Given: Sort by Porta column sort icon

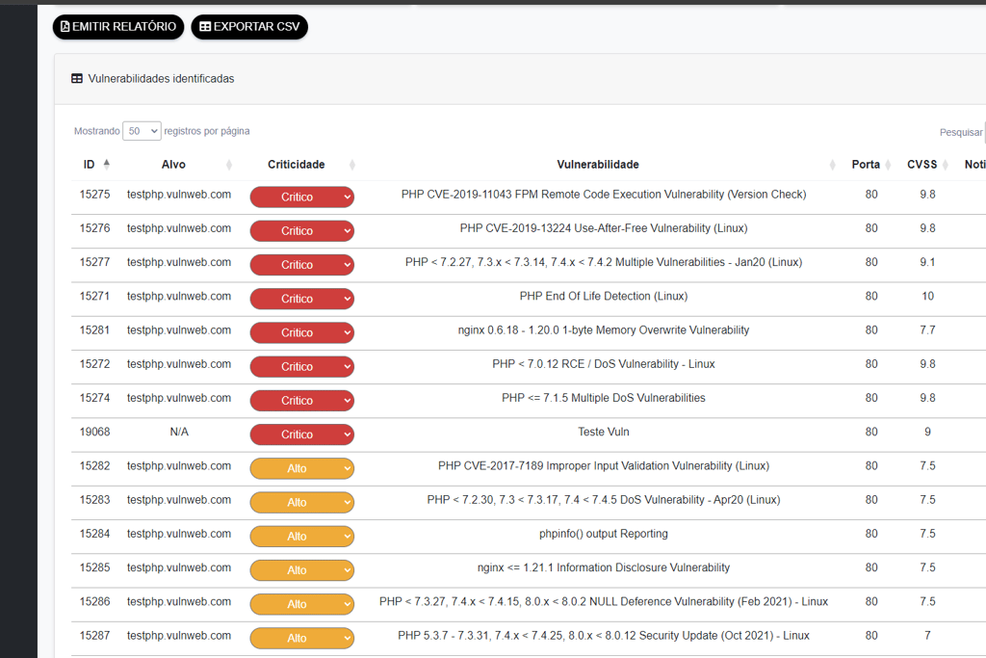Looking at the screenshot, I should tap(887, 165).
